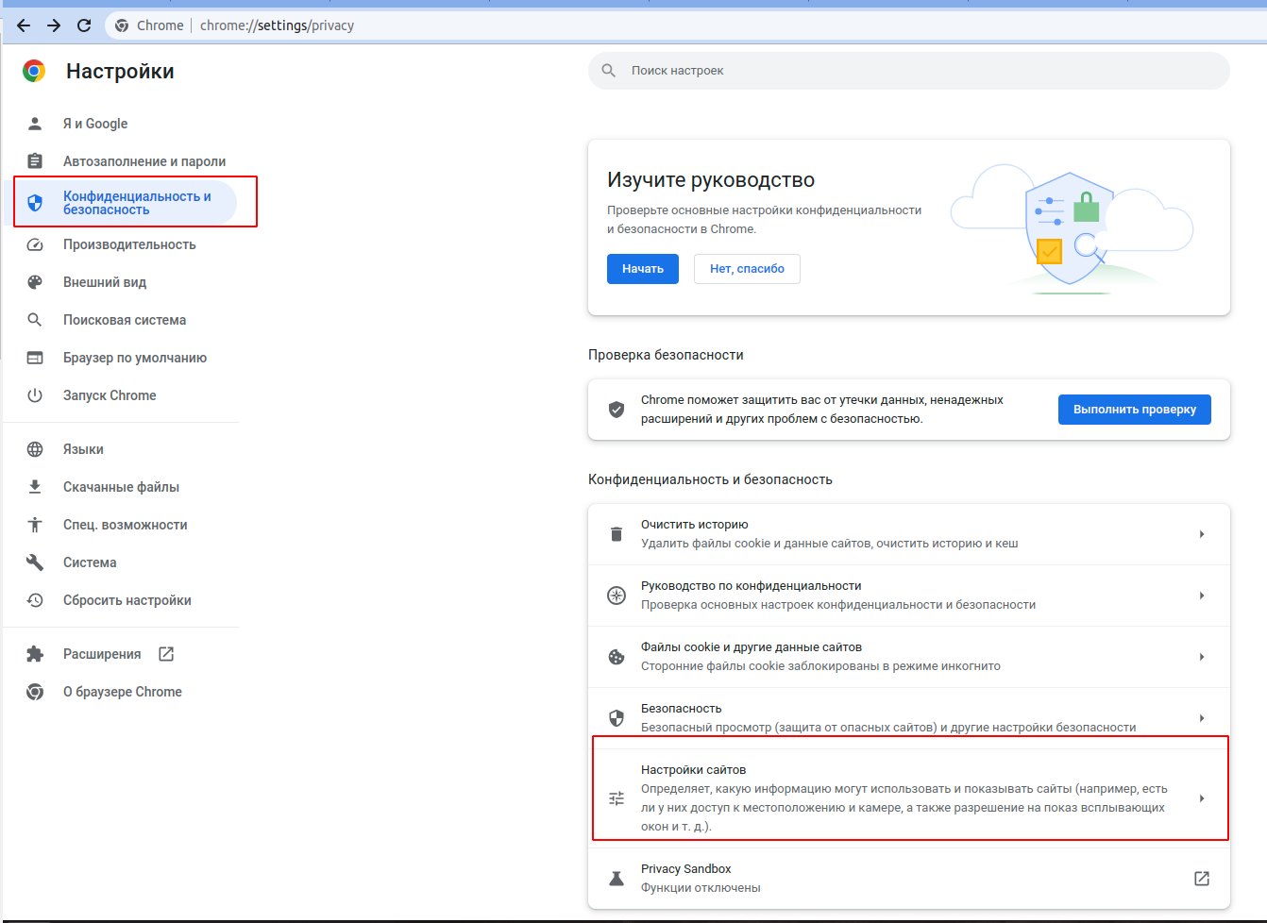Click the speedometer icon for Производительность
1267x923 pixels.
(x=35, y=244)
